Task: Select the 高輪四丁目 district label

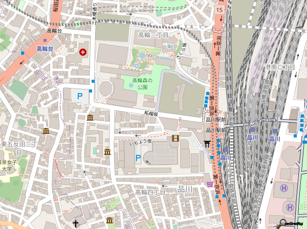Action: point(150,192)
